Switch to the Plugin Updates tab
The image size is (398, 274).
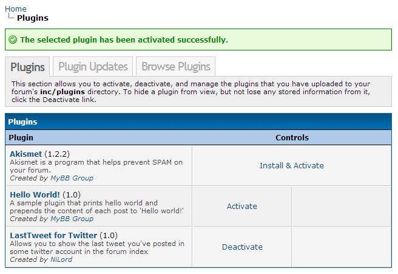pos(93,67)
